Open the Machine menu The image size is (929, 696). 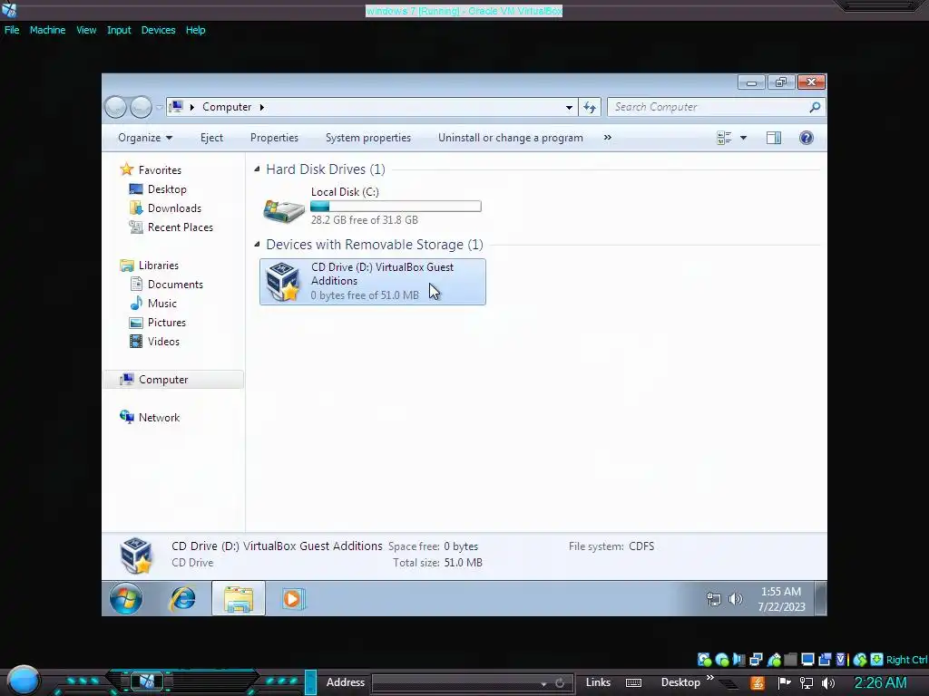coord(47,30)
